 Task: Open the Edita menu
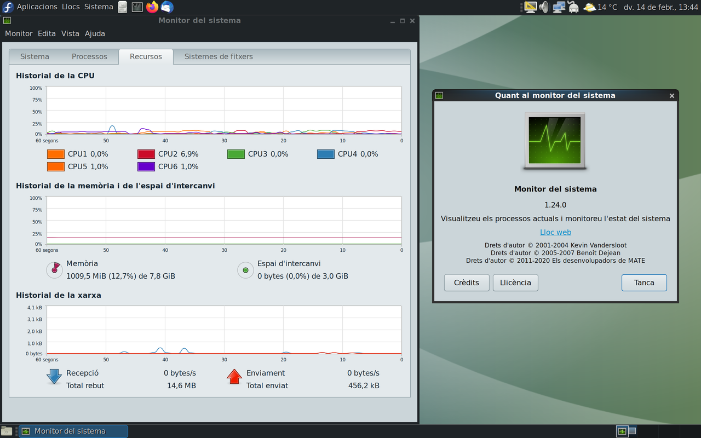[47, 33]
